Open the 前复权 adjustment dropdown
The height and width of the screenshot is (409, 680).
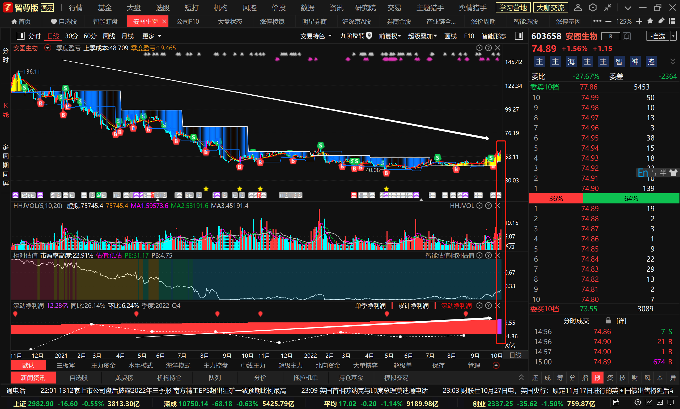click(390, 36)
